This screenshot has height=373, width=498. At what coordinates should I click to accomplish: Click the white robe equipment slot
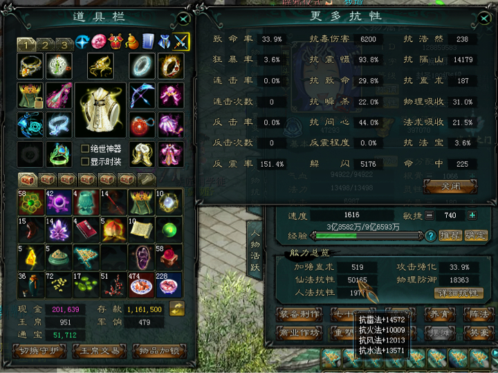coord(100,110)
